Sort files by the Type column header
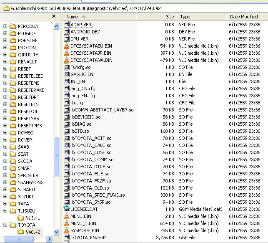Image resolution: width=268 pixels, height=243 pixels. (201, 17)
